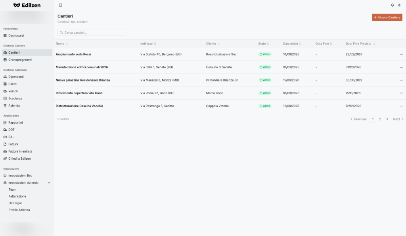406x236 pixels.
Task: Jump to page 2
Action: (x=380, y=119)
